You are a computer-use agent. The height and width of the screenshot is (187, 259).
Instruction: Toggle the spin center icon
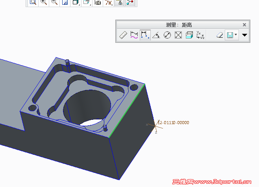point(130,2)
